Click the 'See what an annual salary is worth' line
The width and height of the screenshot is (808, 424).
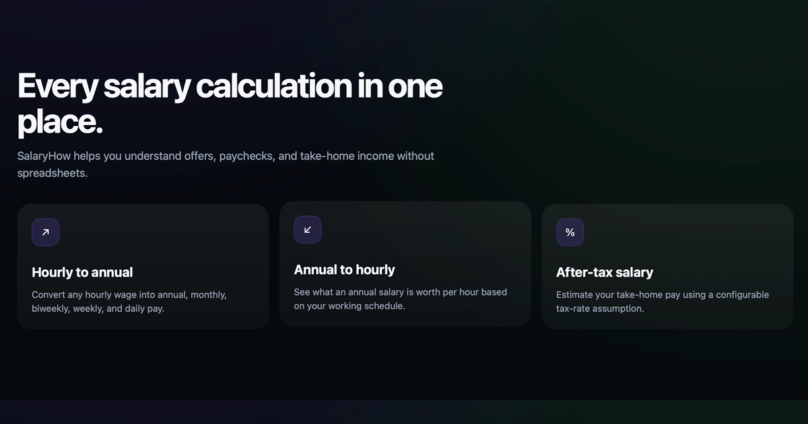401,292
